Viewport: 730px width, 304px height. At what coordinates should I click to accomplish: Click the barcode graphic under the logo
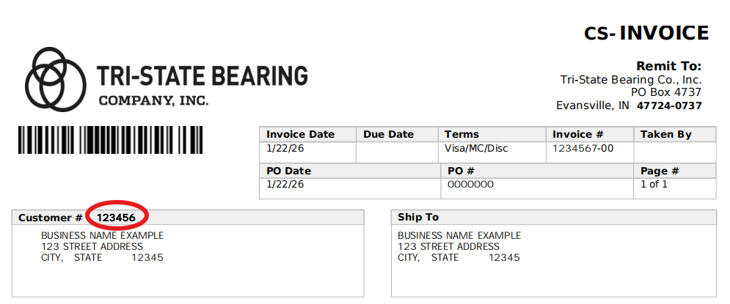click(x=110, y=139)
